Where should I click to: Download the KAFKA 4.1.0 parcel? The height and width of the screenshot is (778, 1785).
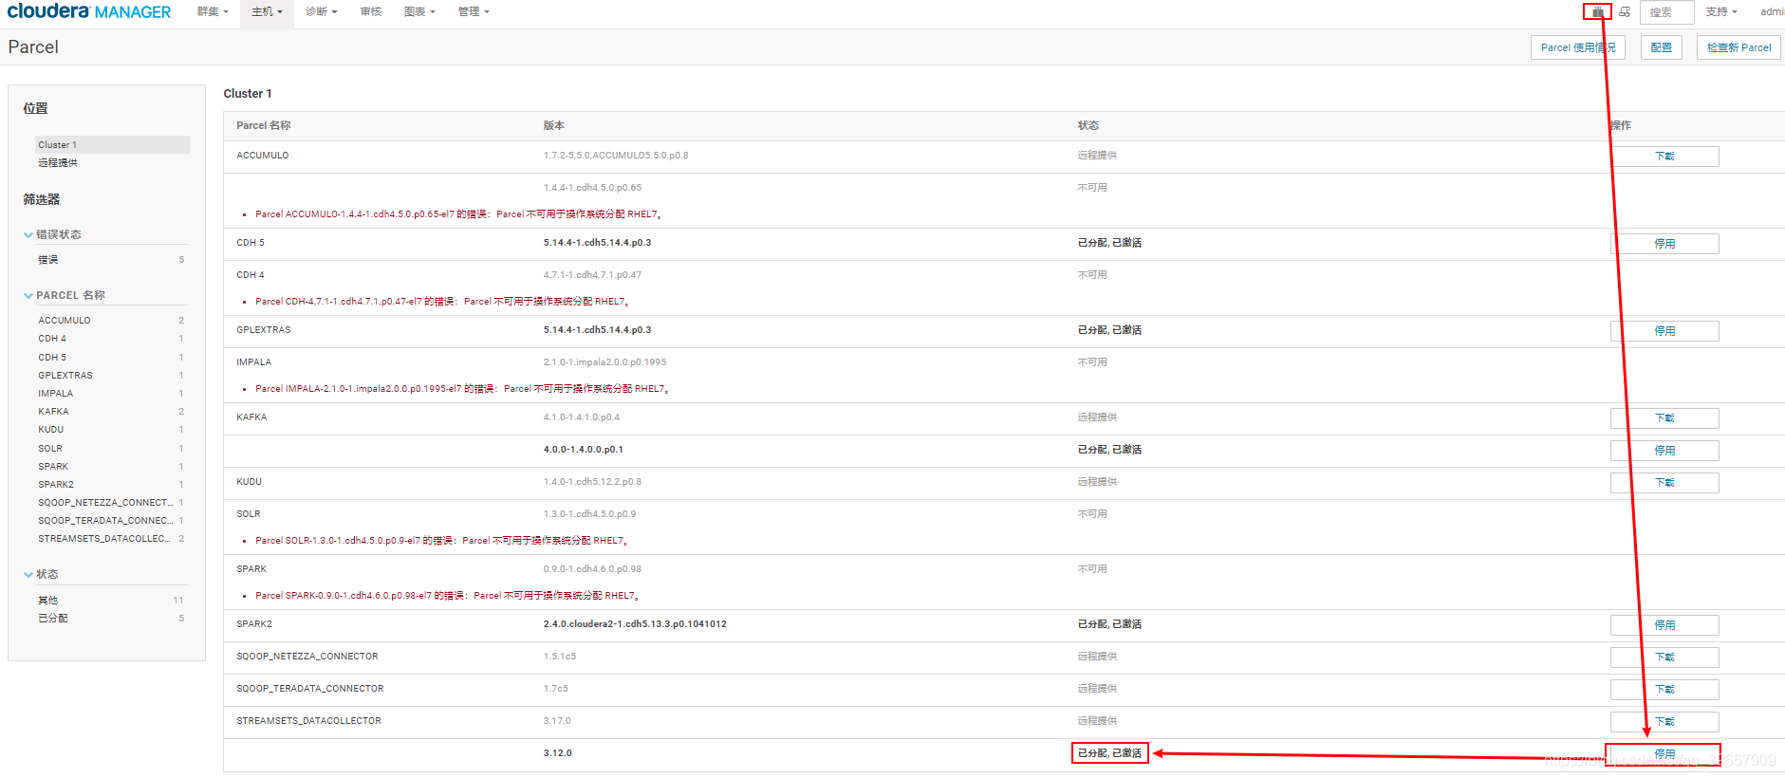(1664, 418)
